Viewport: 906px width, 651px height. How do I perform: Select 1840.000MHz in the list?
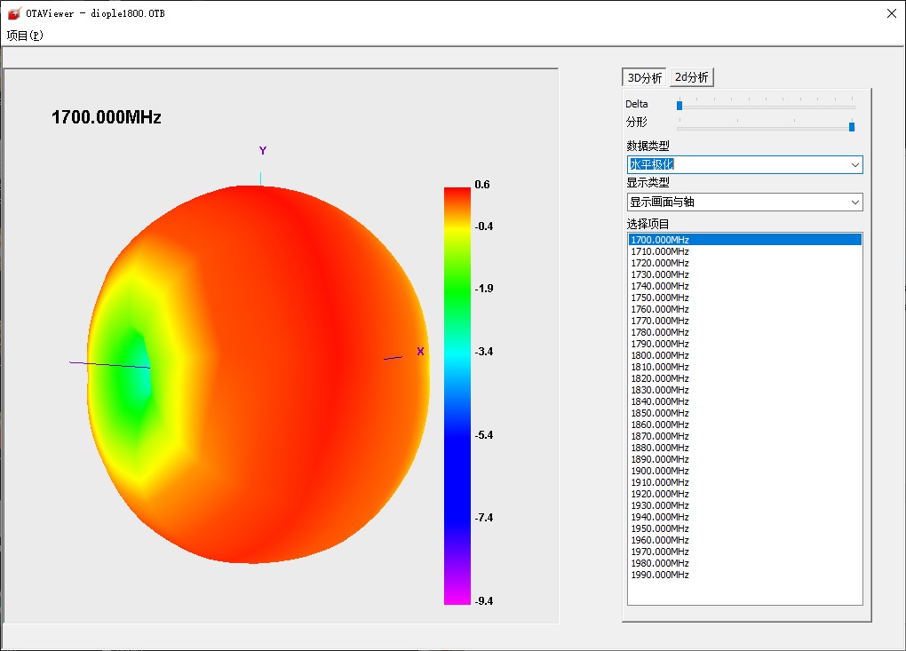coord(745,401)
